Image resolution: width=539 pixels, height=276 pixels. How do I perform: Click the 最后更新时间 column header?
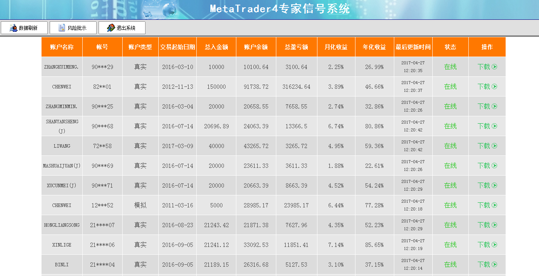(413, 47)
